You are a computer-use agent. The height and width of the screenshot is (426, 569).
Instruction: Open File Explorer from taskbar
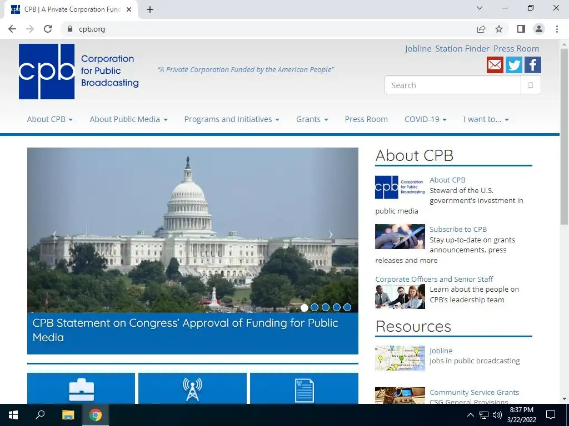pyautogui.click(x=68, y=415)
